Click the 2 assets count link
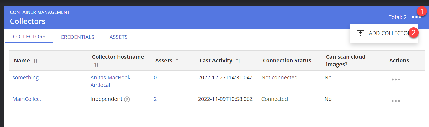Screen dimensions: 429x127 pos(155,99)
